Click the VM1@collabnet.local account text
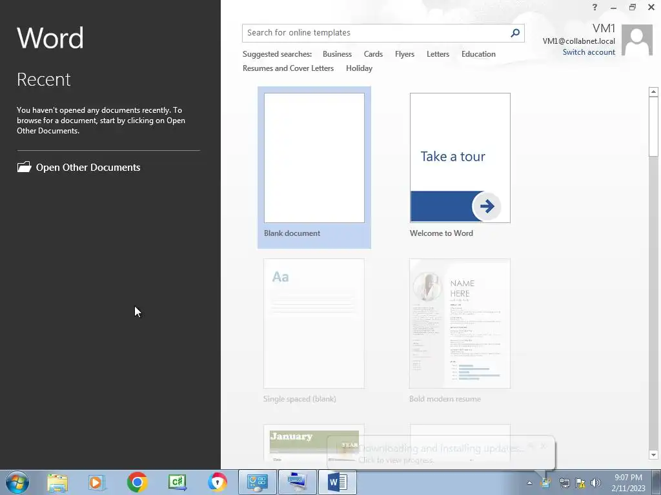The image size is (661, 495). 578,41
